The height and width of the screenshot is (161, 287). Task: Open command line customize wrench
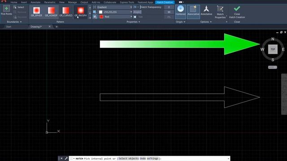[66, 158]
